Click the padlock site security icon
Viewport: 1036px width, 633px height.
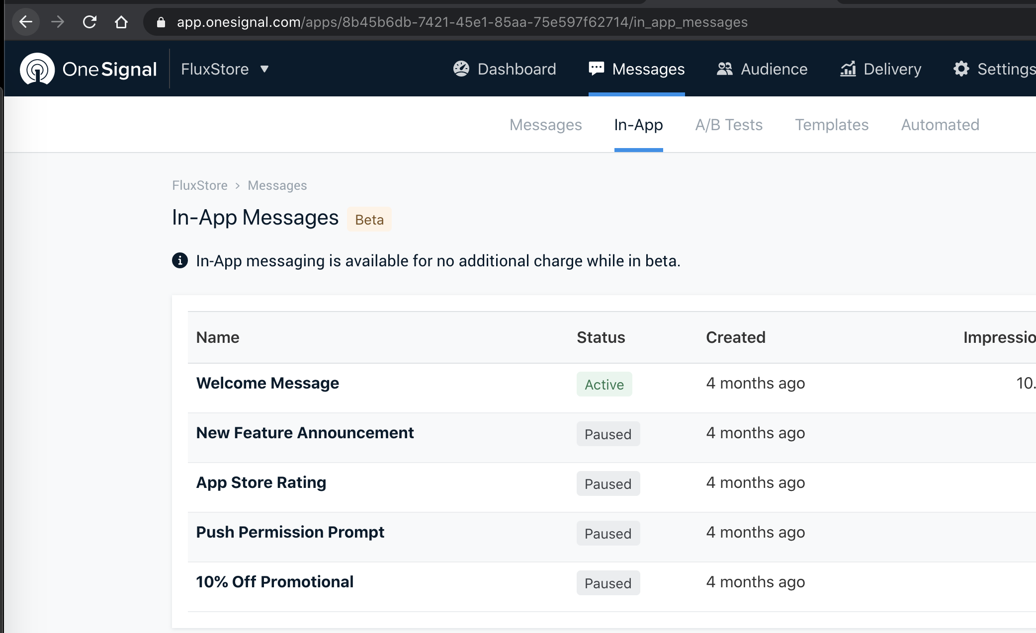(161, 22)
